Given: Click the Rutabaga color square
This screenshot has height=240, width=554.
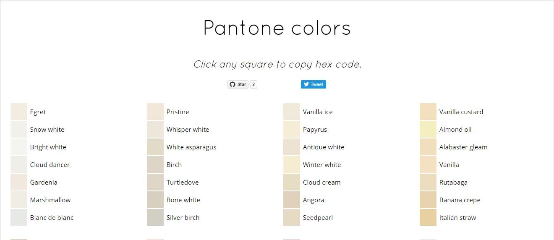Looking at the screenshot, I should pyautogui.click(x=428, y=182).
